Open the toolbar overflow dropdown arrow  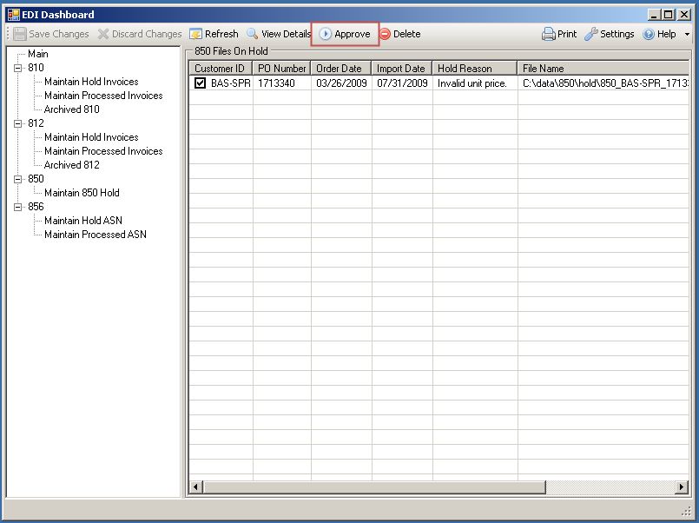pyautogui.click(x=688, y=35)
